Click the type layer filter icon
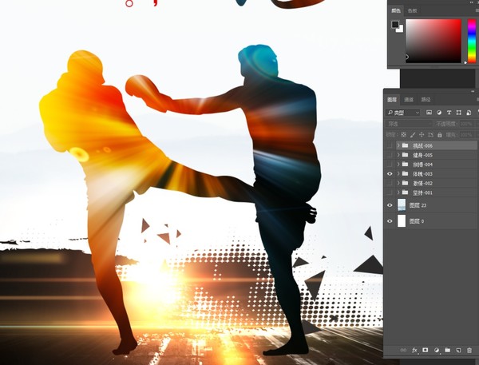The image size is (479, 365). click(449, 113)
